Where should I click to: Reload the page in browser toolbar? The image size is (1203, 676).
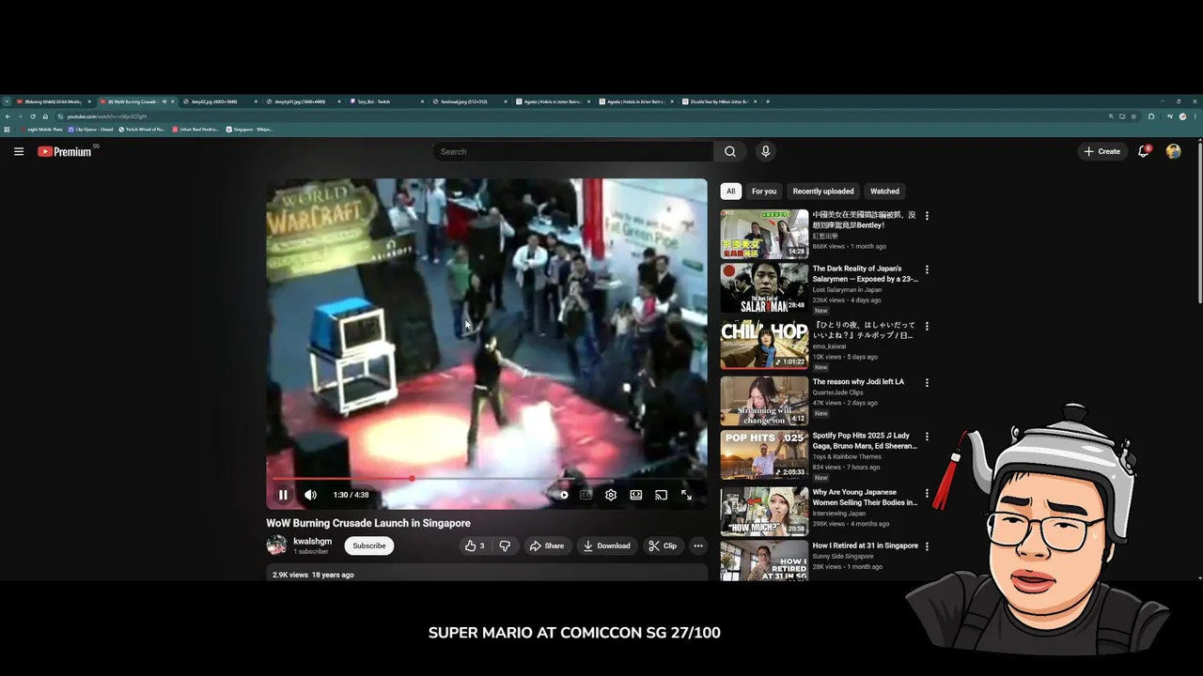tap(33, 116)
